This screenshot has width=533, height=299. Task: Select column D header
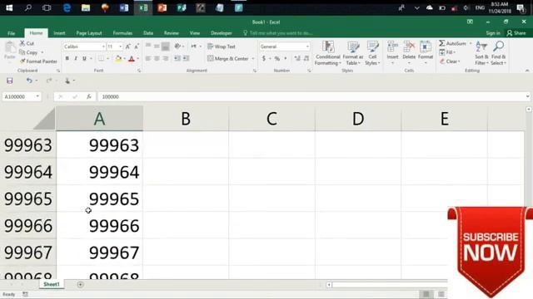[x=358, y=119]
